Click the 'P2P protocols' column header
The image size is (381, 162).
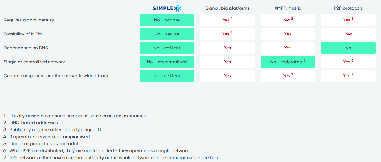(x=348, y=8)
